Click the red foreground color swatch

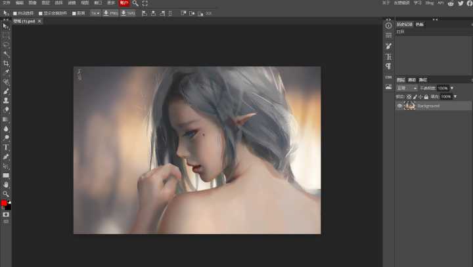pyautogui.click(x=4, y=203)
